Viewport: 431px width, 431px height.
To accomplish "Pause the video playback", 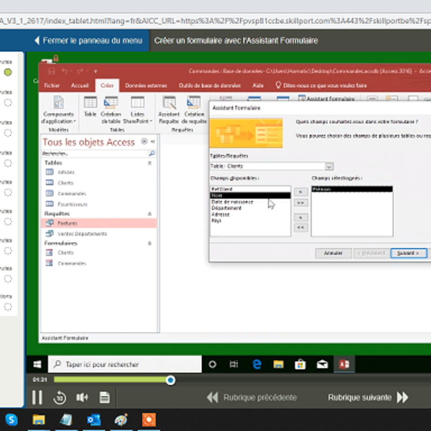I will tap(37, 397).
